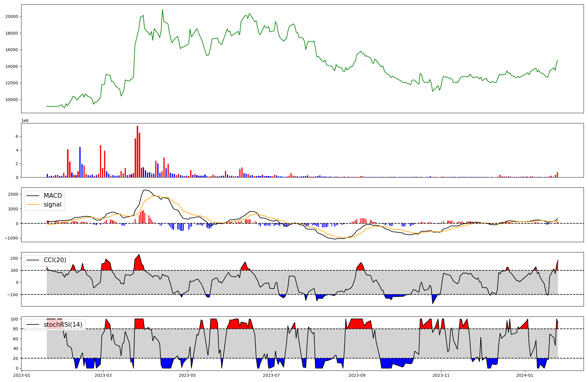Click the 2023-03 x-axis date label
588x382 pixels.
click(103, 375)
